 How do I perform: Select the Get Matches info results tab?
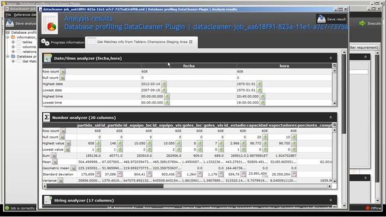141,42
